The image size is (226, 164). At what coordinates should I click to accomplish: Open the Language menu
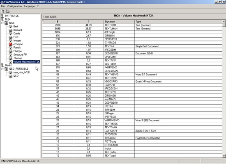coord(30,6)
